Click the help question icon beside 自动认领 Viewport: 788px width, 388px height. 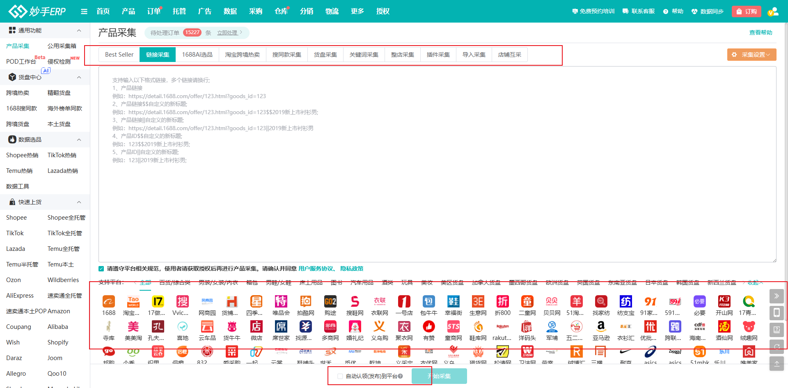click(400, 376)
